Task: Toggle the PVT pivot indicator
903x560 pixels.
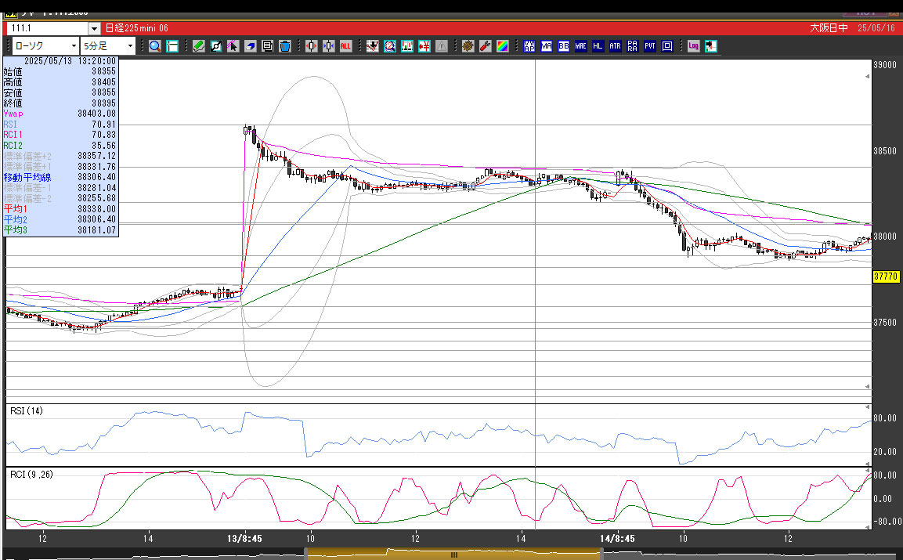Action: click(649, 46)
